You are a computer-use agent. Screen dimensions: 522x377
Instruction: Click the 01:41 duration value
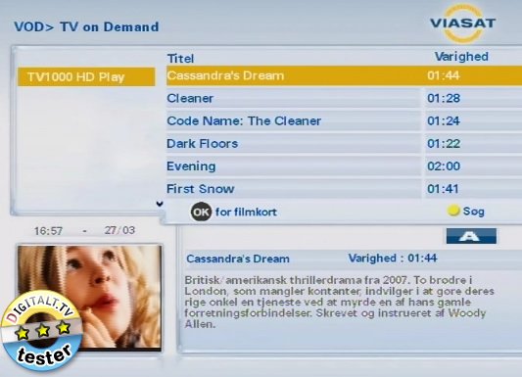point(443,189)
